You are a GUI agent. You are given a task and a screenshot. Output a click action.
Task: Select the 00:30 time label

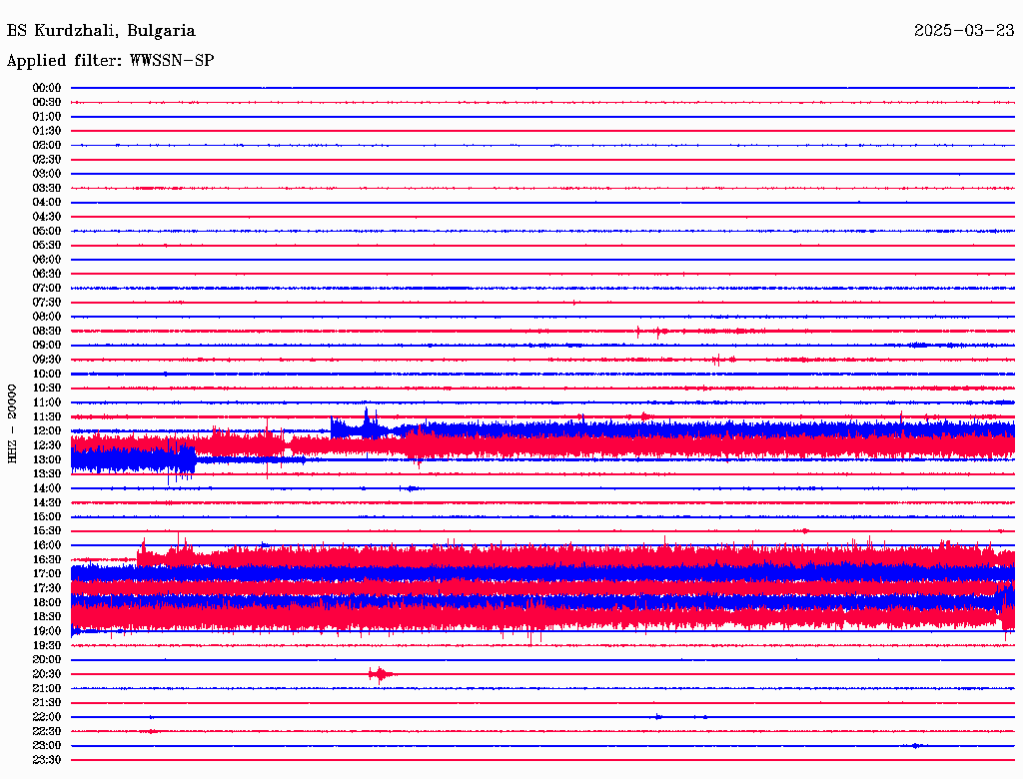click(x=47, y=103)
